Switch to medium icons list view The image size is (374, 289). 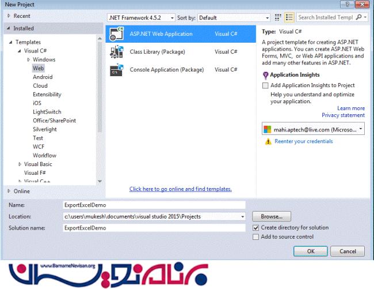pyautogui.click(x=289, y=17)
